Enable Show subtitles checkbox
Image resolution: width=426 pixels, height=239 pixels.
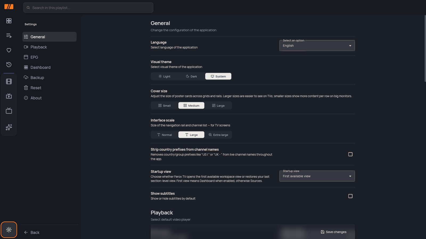(350, 196)
